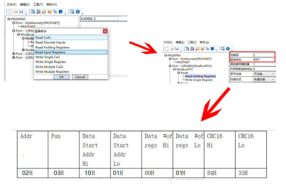
Task: Expand the Port - 3 tree node
Action: point(14,58)
